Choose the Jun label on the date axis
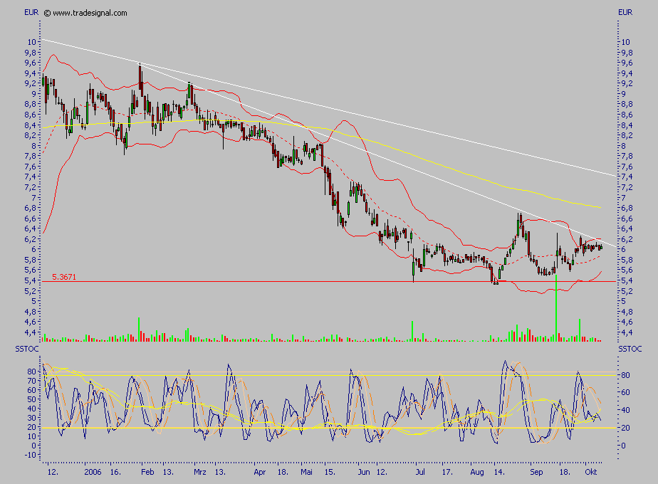The width and height of the screenshot is (658, 484). [364, 471]
